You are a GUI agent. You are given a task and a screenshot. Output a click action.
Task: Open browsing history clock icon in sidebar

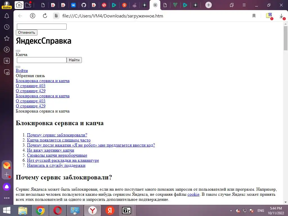(x=7, y=27)
